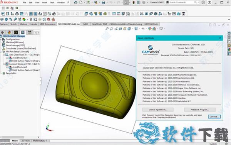Select the 3D Views bottom tab
Viewport: 231px width, 145px height.
coord(25,141)
